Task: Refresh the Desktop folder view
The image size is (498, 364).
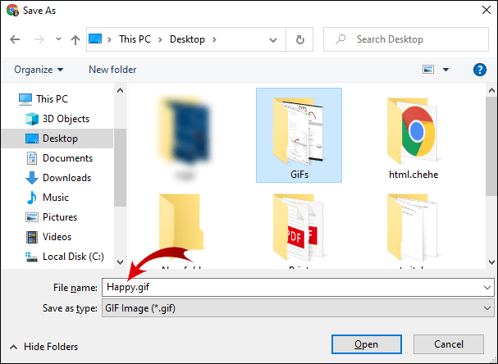Action: pyautogui.click(x=299, y=39)
